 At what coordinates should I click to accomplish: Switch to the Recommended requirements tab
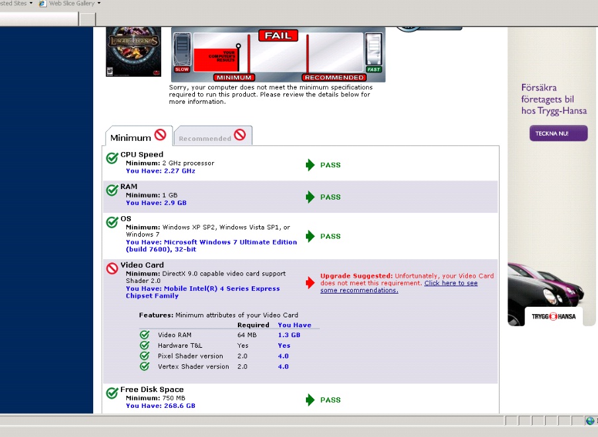click(x=213, y=136)
